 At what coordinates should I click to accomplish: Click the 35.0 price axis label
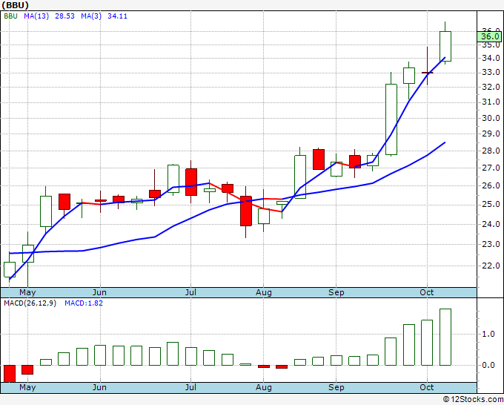click(491, 45)
